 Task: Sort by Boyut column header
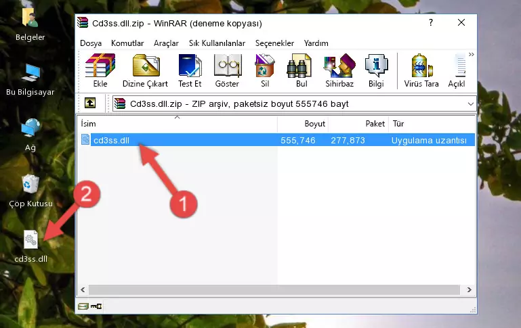[x=303, y=124]
